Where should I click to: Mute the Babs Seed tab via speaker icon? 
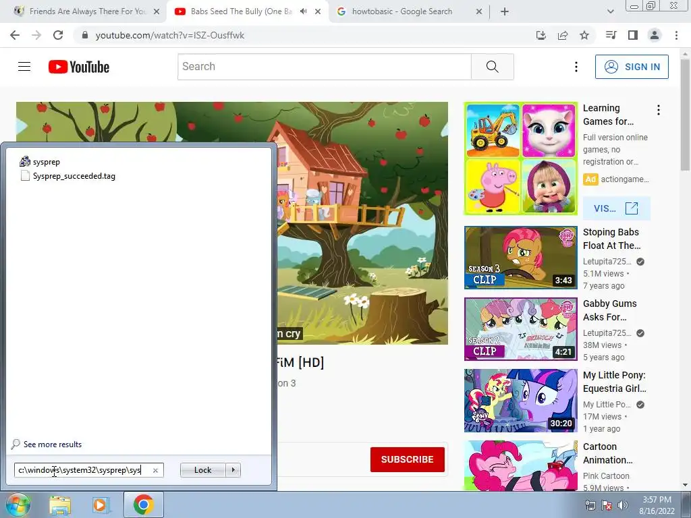click(x=303, y=11)
